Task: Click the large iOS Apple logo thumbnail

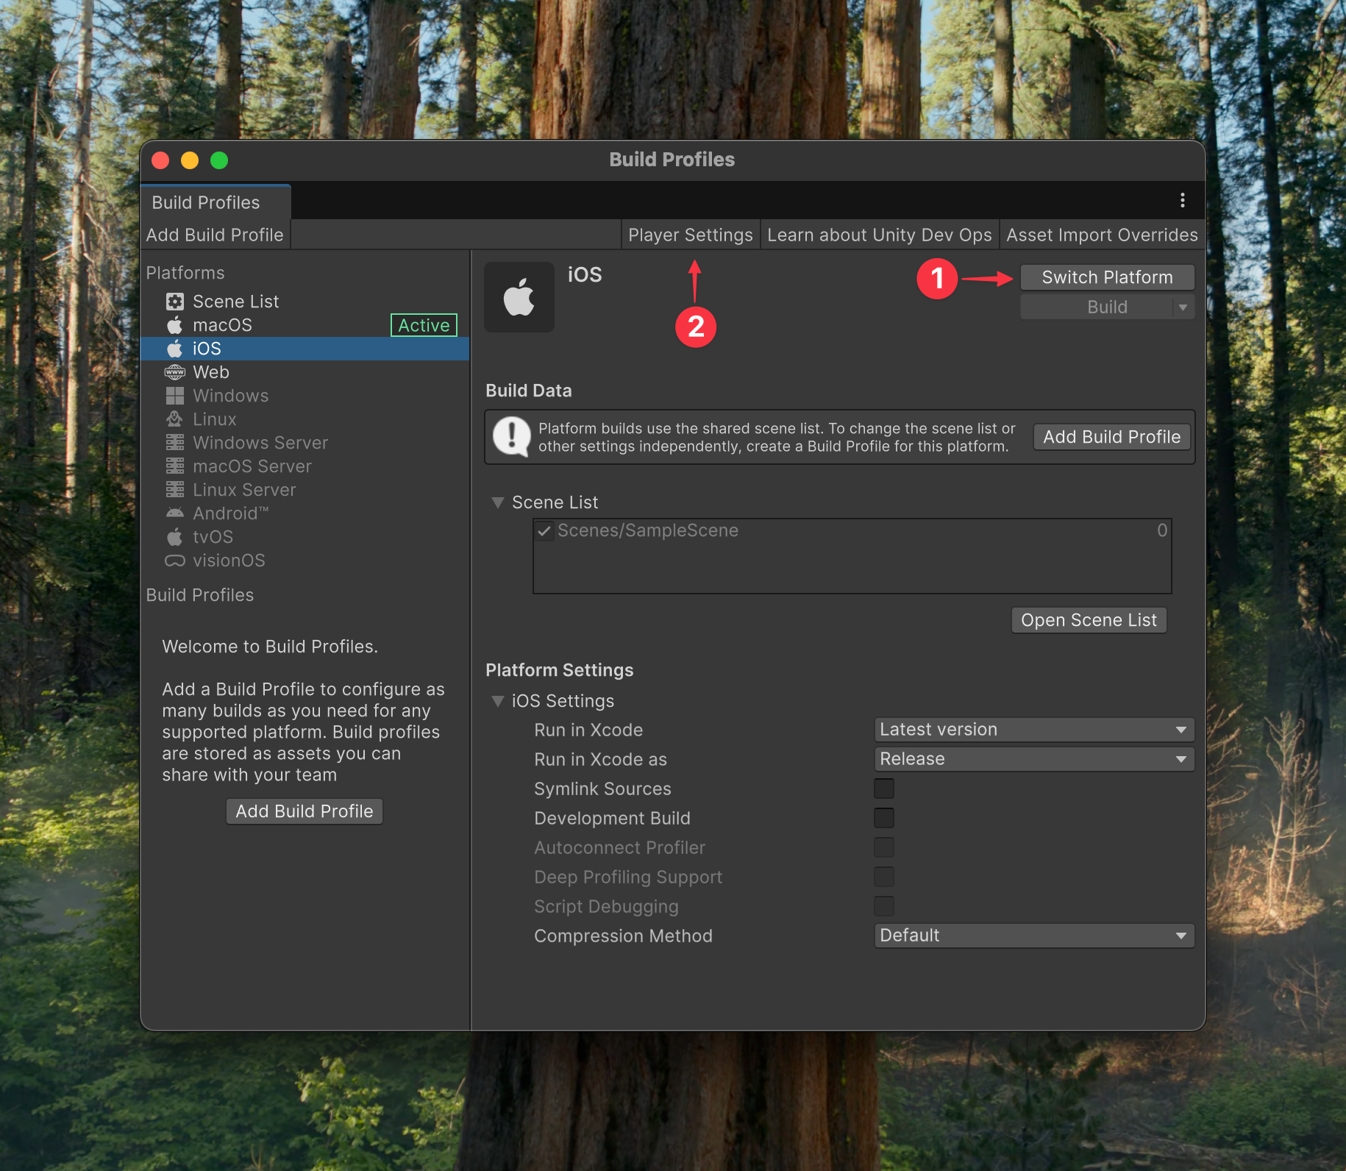Action: coord(519,297)
